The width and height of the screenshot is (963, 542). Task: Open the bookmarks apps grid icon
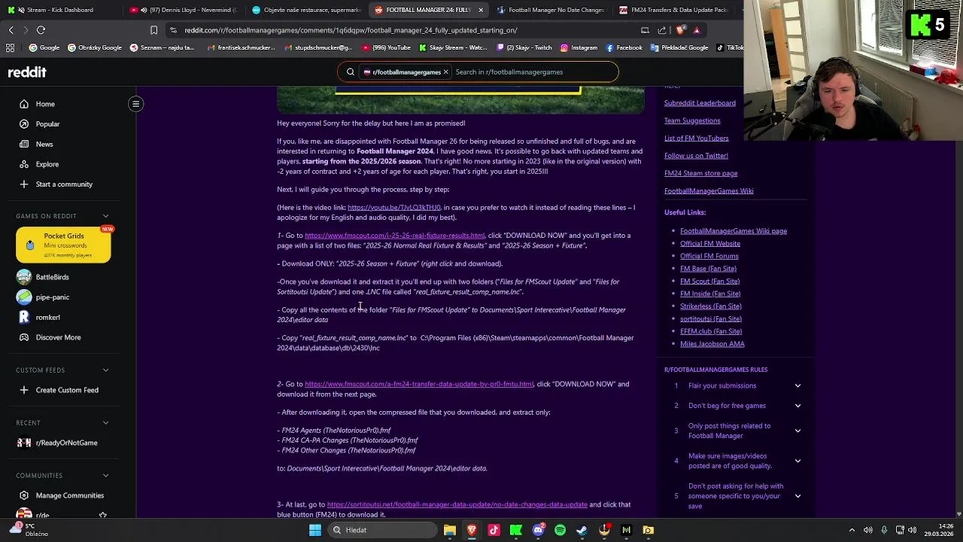point(10,47)
